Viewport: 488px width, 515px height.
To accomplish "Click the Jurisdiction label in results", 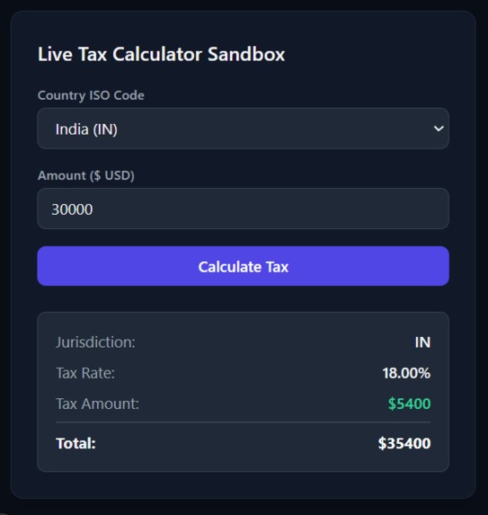I will pyautogui.click(x=95, y=342).
